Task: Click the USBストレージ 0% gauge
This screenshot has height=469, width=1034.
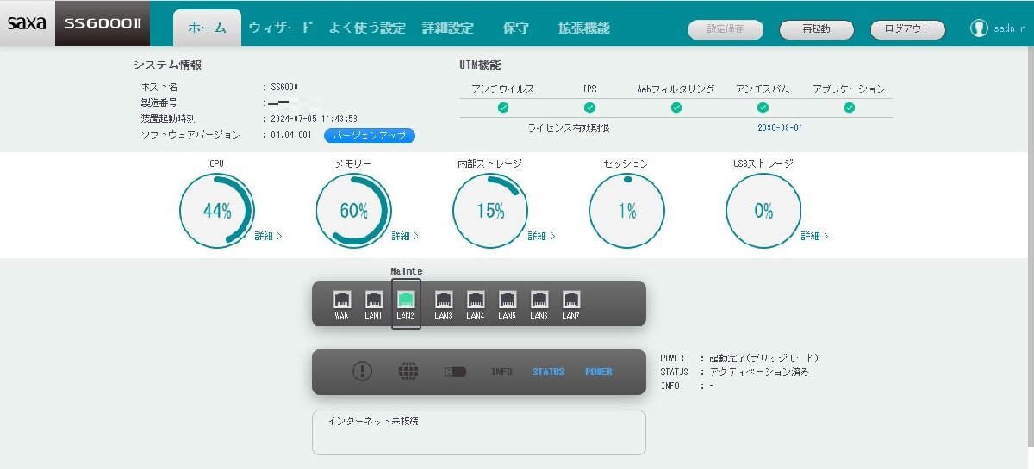Action: tap(763, 211)
